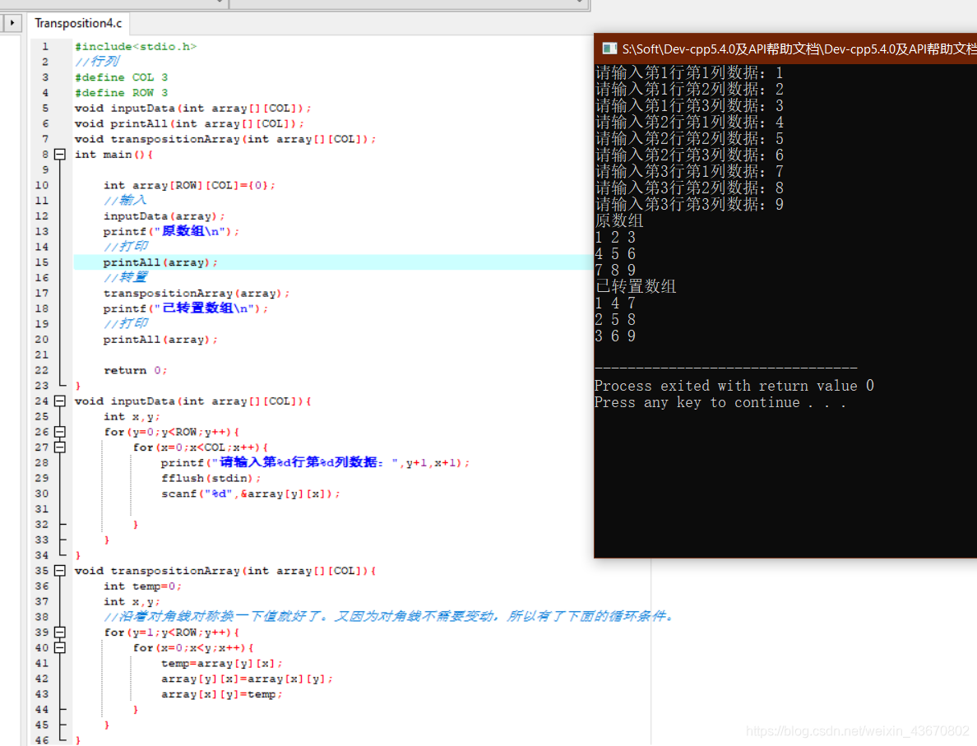Click the '#define COL 3' line

pyautogui.click(x=121, y=77)
